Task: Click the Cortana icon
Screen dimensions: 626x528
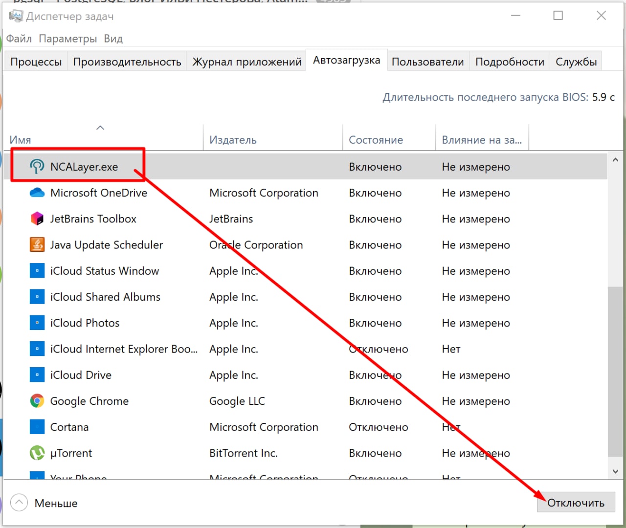Action: (x=37, y=427)
